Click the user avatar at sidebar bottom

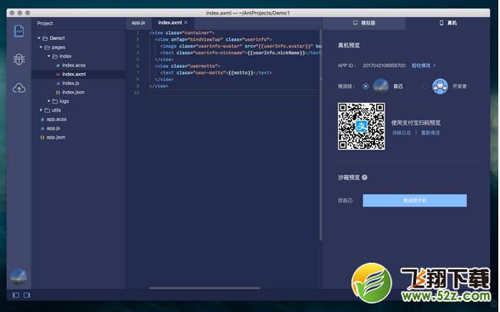(x=19, y=276)
